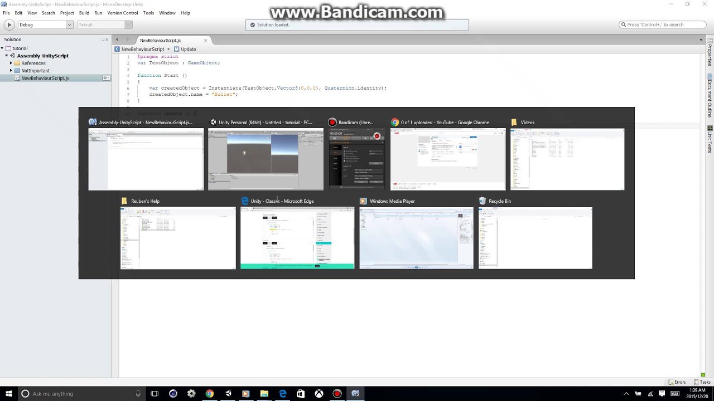
Task: Close the Solution pad
Action: pyautogui.click(x=107, y=40)
